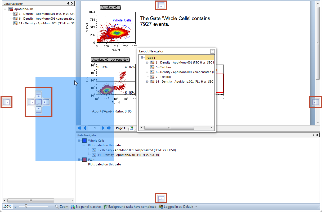Collapse the ApoMono.001 node in Data Navigator
322x212 pixels.
pyautogui.click(x=5, y=9)
